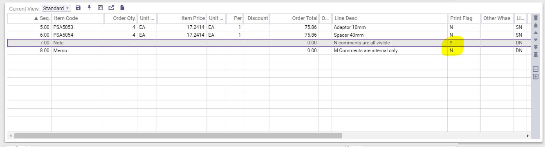Click 'M Comments are internal only' cell

click(x=390, y=50)
